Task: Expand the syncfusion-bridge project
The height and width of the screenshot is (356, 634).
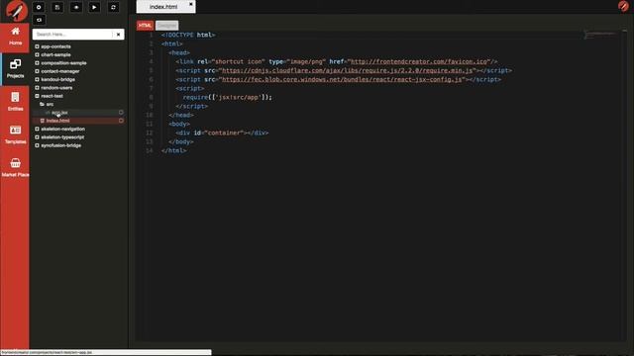Action: coord(37,145)
